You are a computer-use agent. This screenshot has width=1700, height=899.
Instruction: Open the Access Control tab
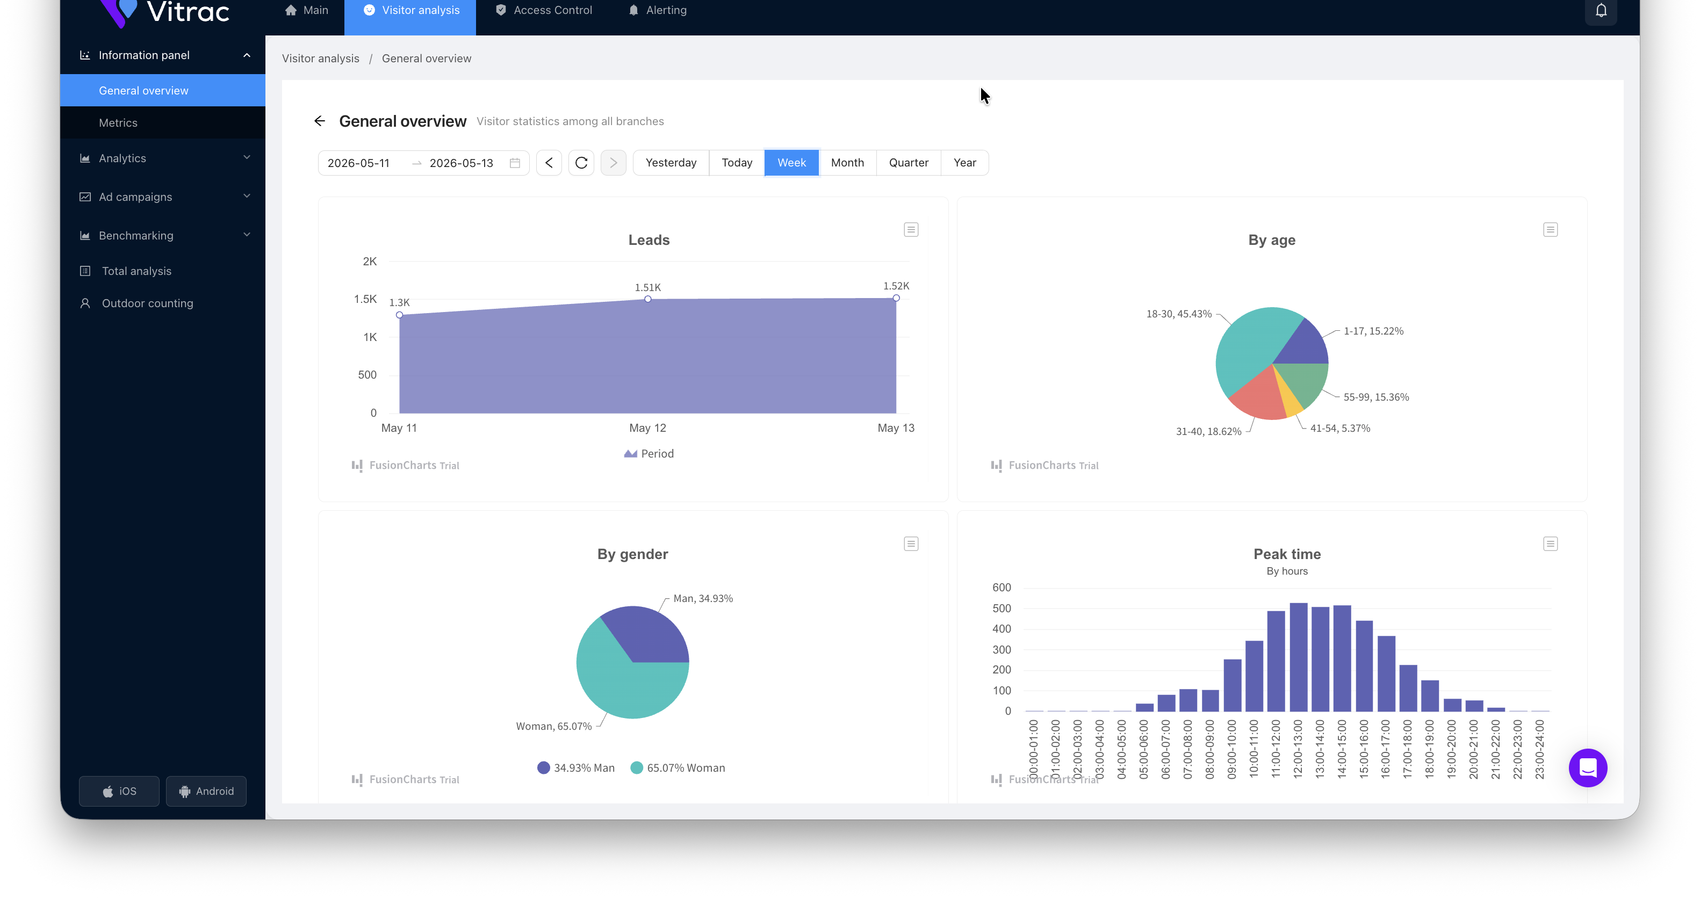coord(544,11)
